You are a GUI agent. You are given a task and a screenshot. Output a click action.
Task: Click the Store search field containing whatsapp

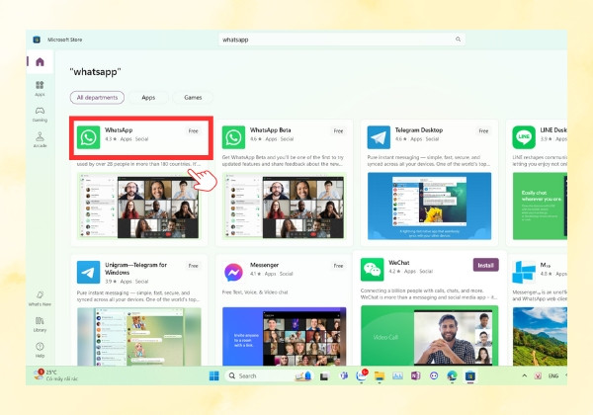coord(342,40)
